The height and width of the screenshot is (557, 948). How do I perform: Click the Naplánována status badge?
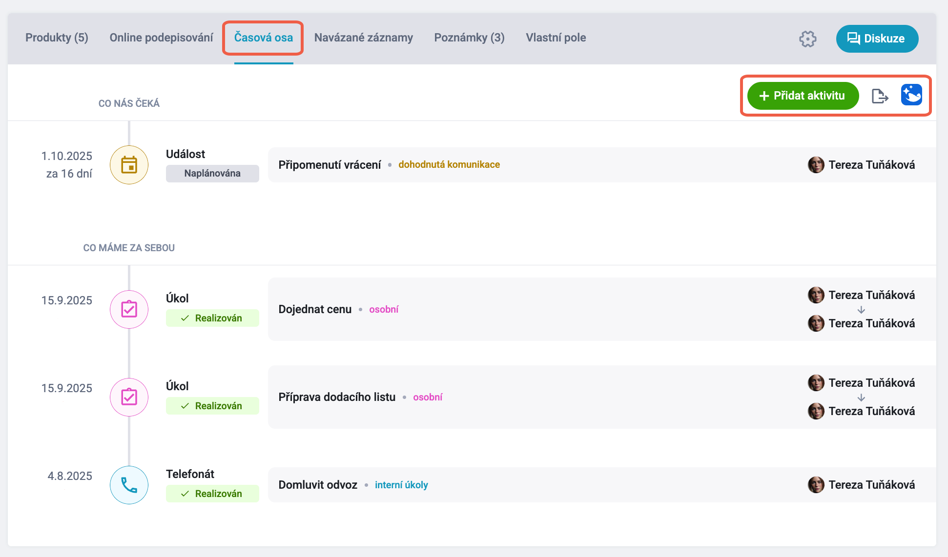[212, 173]
